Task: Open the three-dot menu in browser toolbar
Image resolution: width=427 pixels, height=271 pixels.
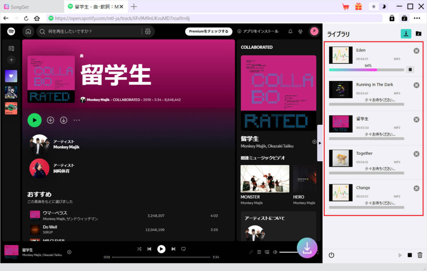Action: click(x=417, y=18)
